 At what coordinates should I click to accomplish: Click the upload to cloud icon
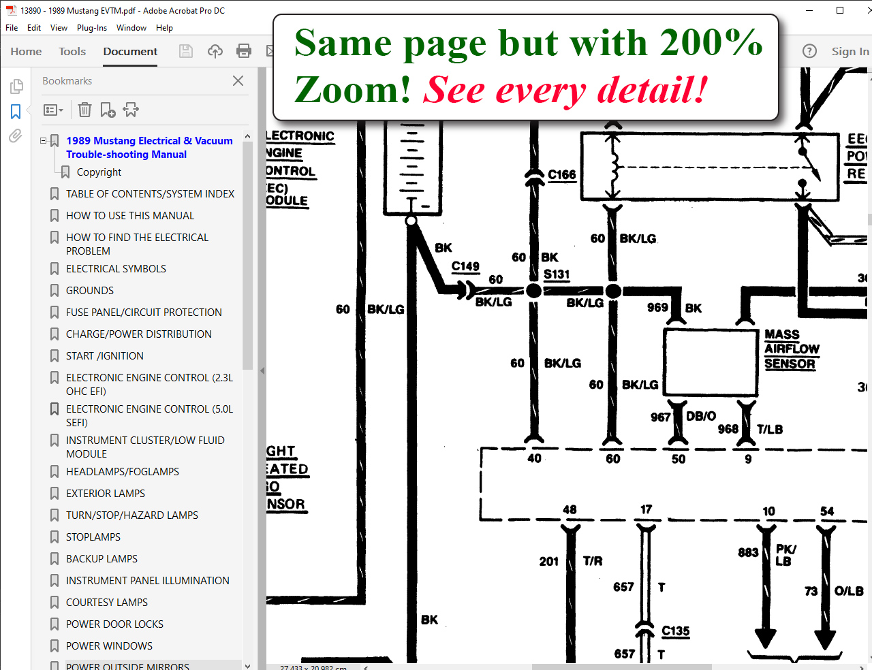(215, 51)
